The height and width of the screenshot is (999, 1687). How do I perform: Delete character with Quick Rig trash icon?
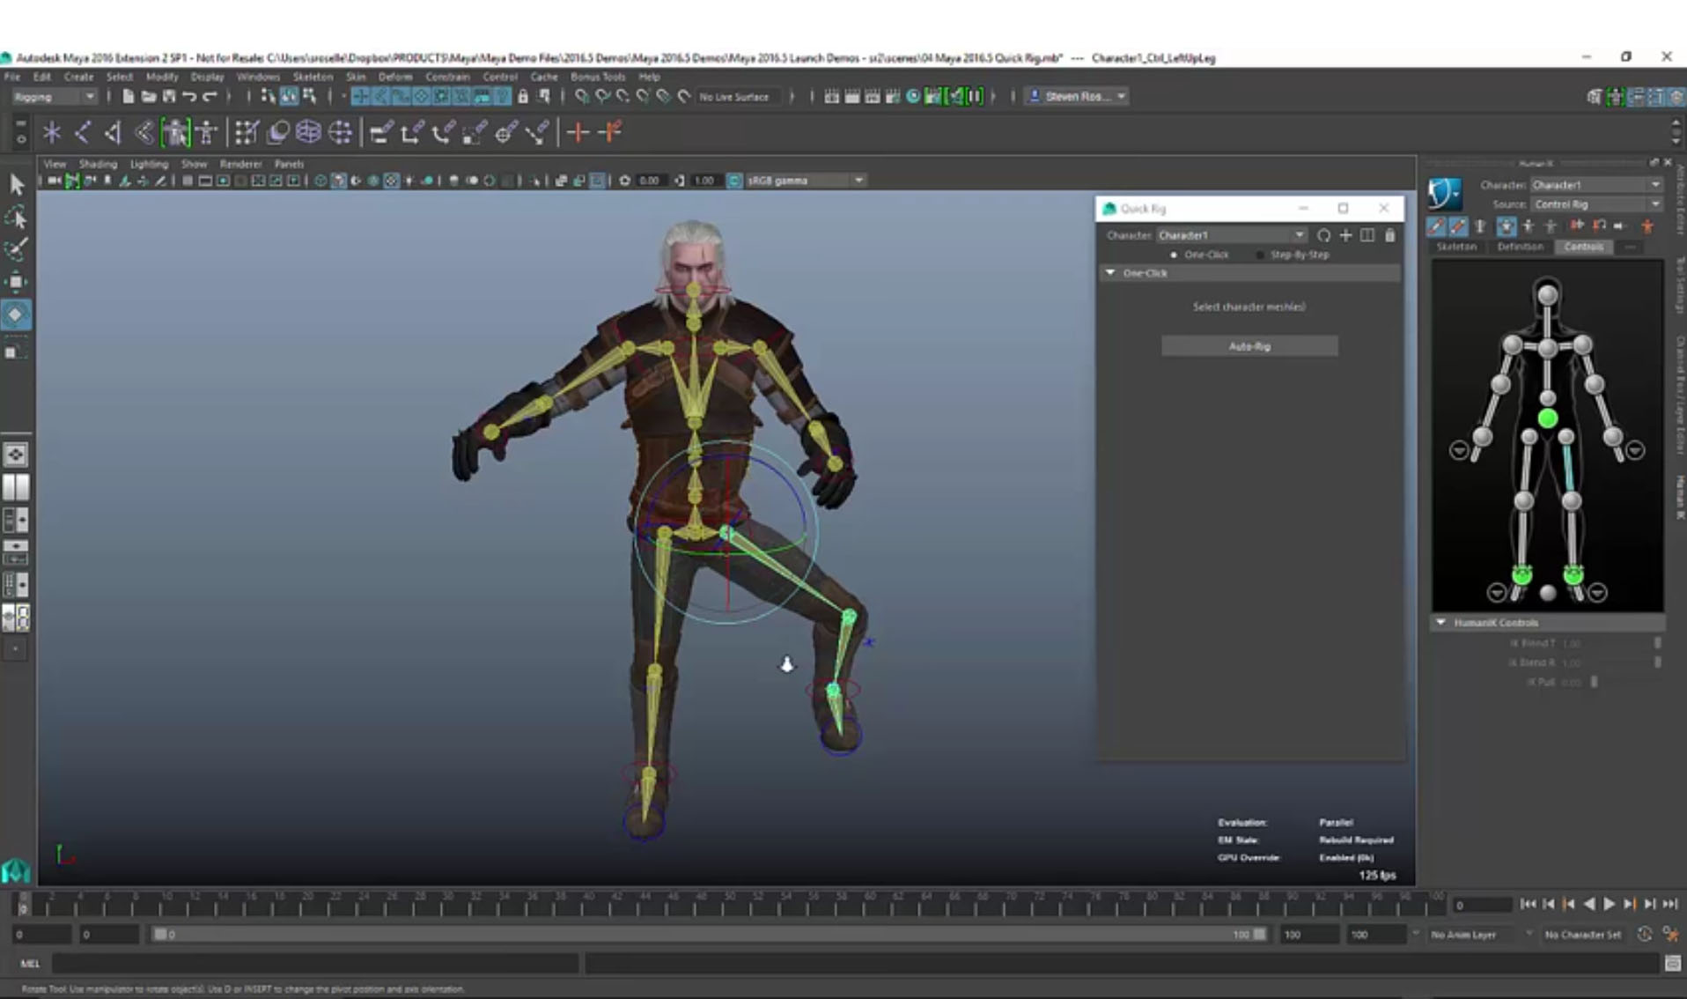pos(1389,235)
